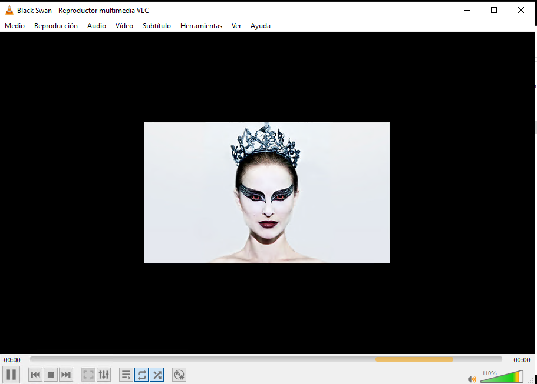Image resolution: width=537 pixels, height=384 pixels.
Task: Open the Herramientas menu
Action: point(201,26)
